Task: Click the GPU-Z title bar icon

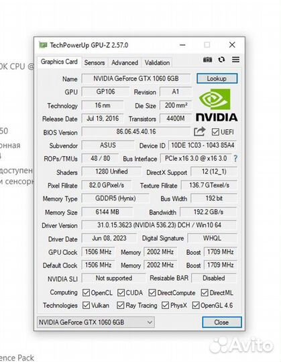Action: 43,45
